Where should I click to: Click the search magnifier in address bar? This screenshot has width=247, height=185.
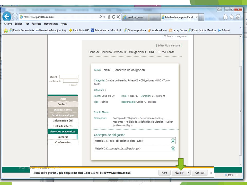(100, 17)
